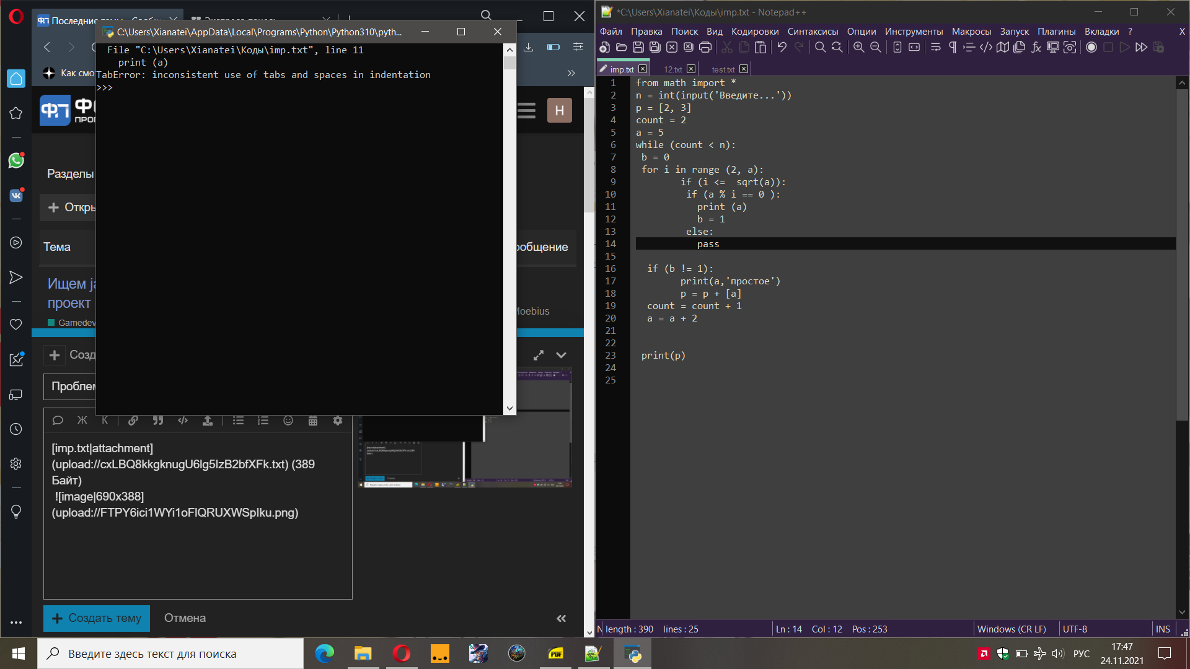Open file via Notepad++ toolbar

[x=622, y=47]
